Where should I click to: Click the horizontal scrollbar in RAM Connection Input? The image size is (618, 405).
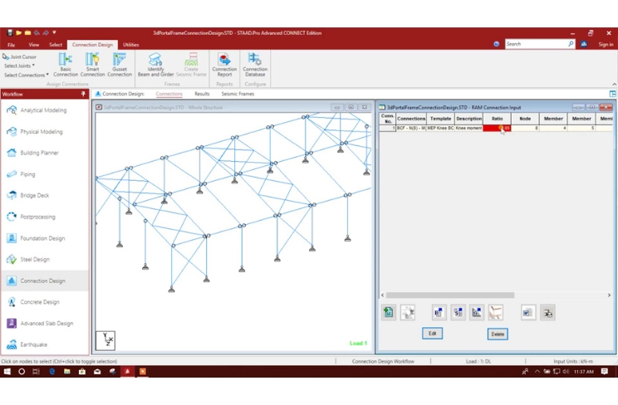tap(450, 295)
